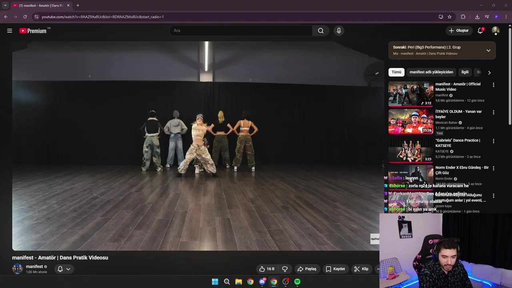Image resolution: width=512 pixels, height=288 pixels.
Task: Click the install app icon in address bar
Action: (441, 17)
